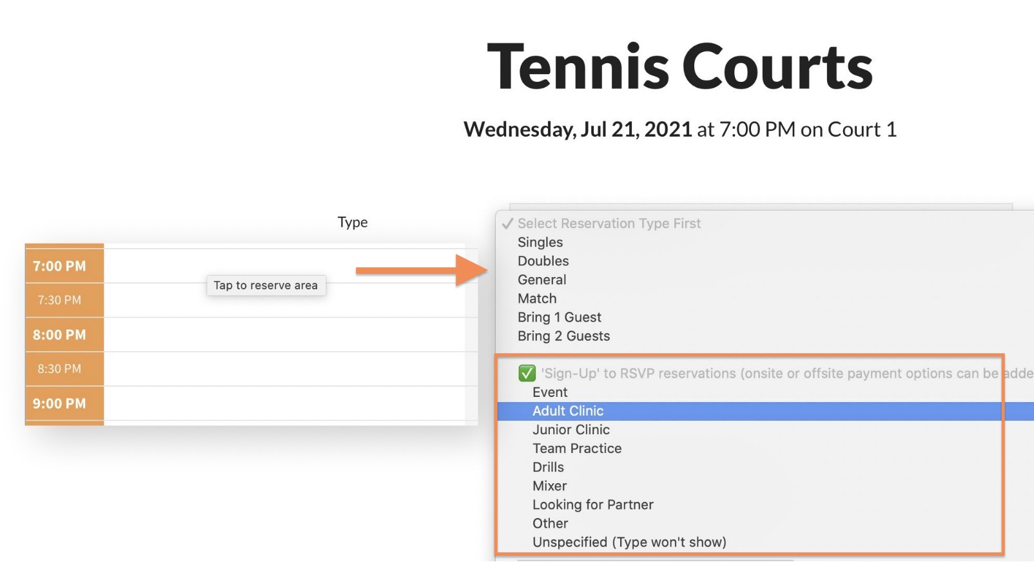Choose Bring 1 Guest option
This screenshot has width=1034, height=567.
560,317
